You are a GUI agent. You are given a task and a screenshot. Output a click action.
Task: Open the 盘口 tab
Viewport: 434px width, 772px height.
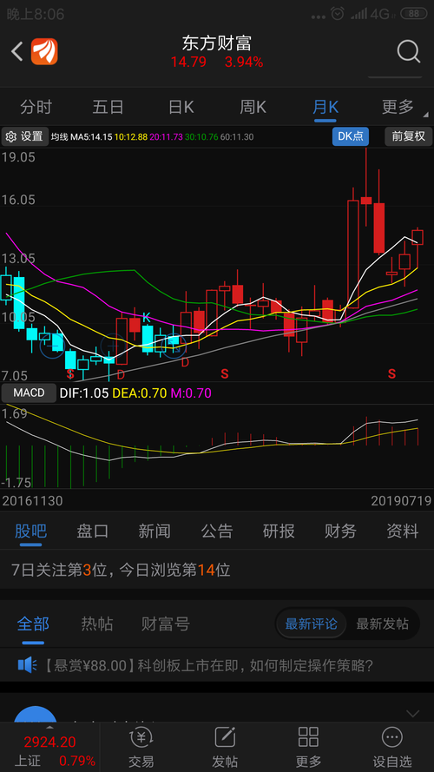pyautogui.click(x=93, y=531)
